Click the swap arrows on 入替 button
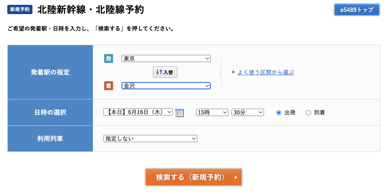The height and width of the screenshot is (194, 389). click(159, 72)
